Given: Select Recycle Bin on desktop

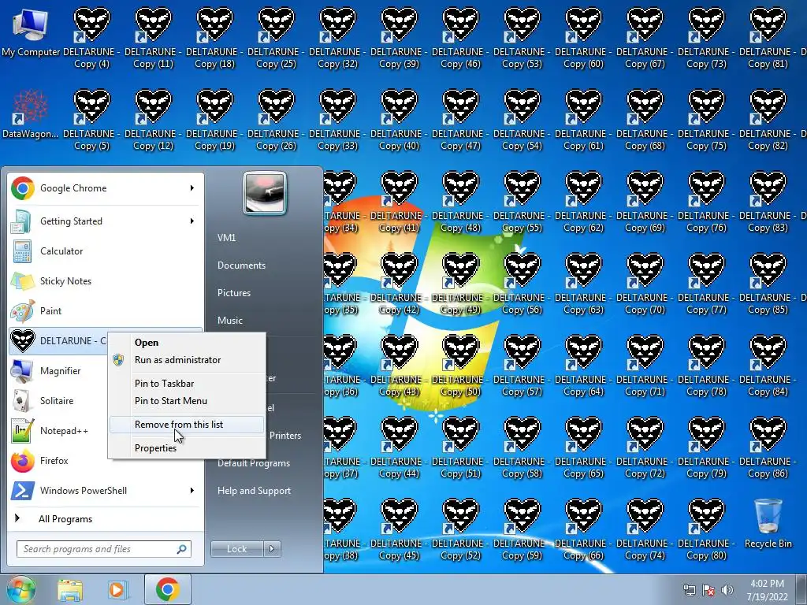Looking at the screenshot, I should (x=768, y=524).
